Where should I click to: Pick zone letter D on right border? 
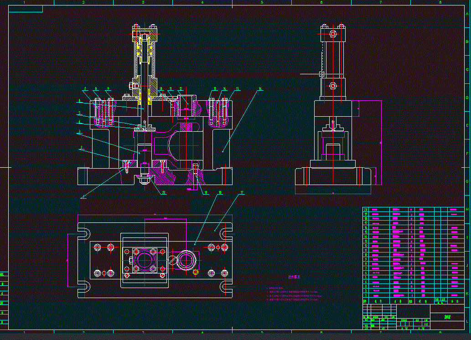(467, 98)
